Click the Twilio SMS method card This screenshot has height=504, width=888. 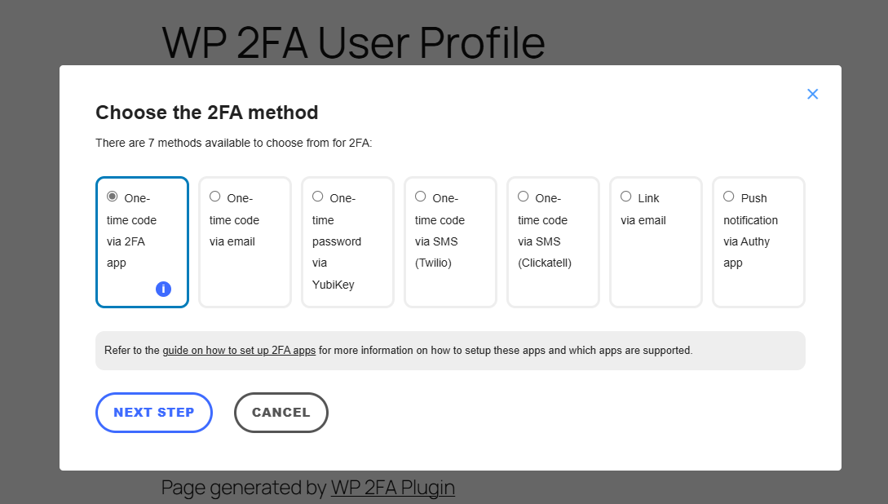pos(450,241)
